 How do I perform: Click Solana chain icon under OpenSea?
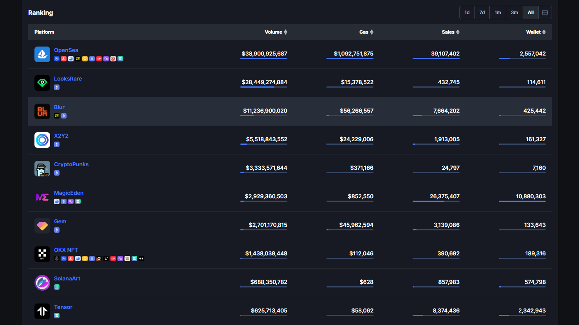pyautogui.click(x=120, y=59)
